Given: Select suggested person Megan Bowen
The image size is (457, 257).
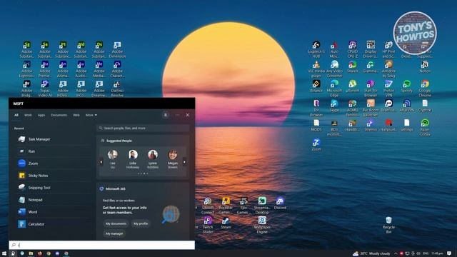Looking at the screenshot, I should (173, 159).
